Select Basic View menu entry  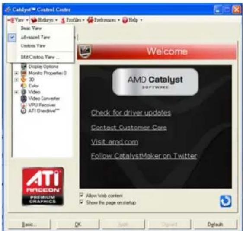(40, 28)
